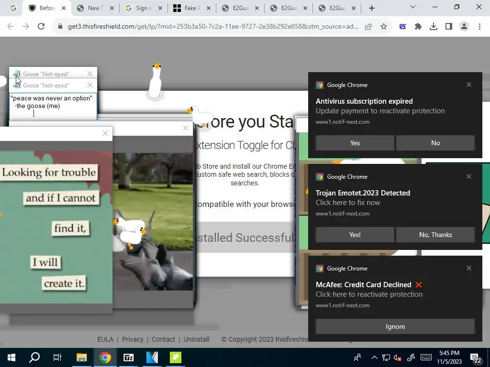This screenshot has height=367, width=490.
Task: Open Action Center with 22 notifications
Action: click(475, 358)
